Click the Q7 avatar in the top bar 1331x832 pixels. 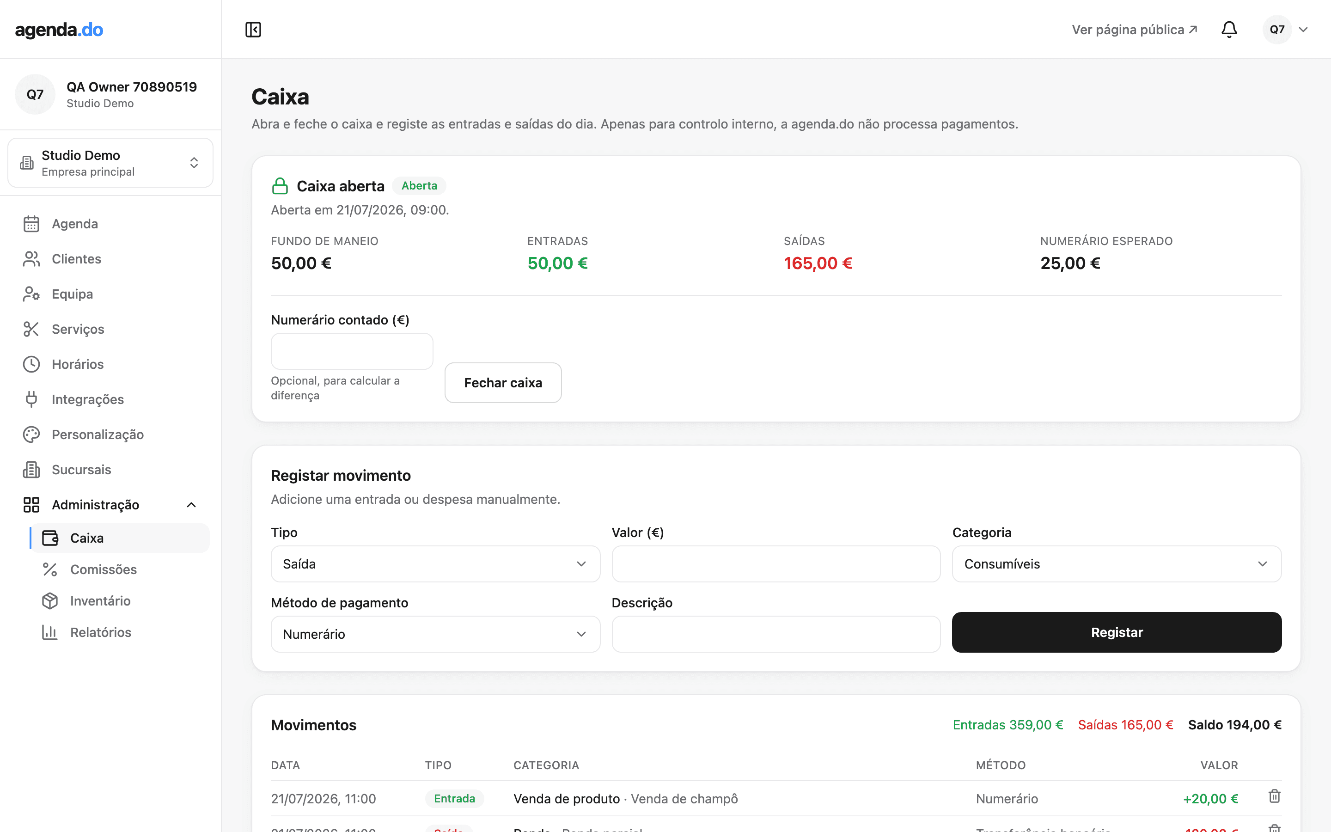click(x=1276, y=29)
